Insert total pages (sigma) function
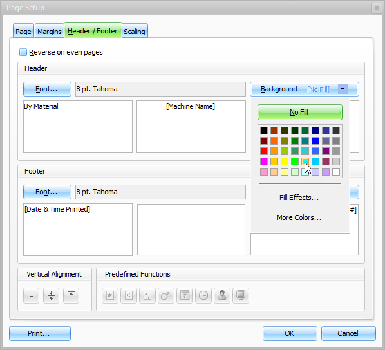The image size is (385, 350). [129, 295]
